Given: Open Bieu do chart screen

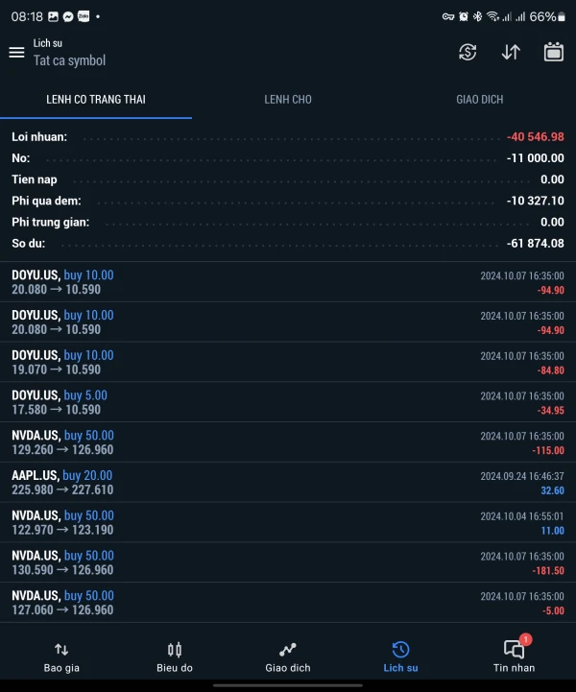Looking at the screenshot, I should click(x=175, y=656).
